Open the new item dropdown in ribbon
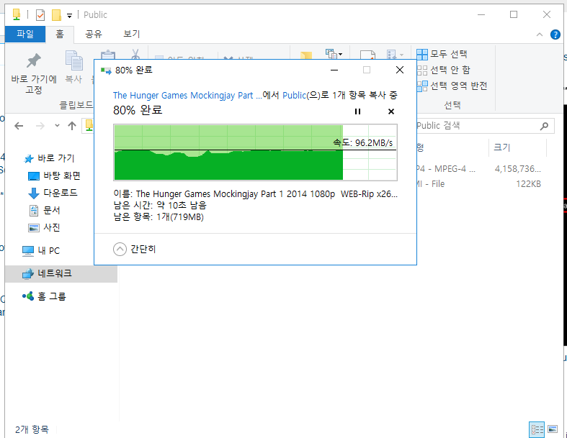Viewport: 567px width, 438px height. click(x=334, y=54)
